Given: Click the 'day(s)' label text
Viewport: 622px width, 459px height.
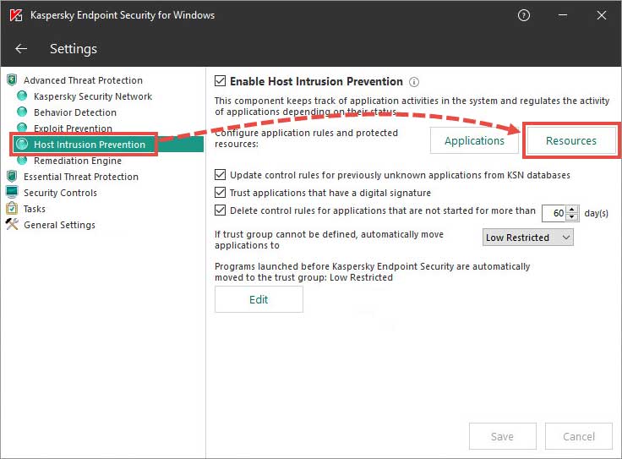Looking at the screenshot, I should (596, 213).
